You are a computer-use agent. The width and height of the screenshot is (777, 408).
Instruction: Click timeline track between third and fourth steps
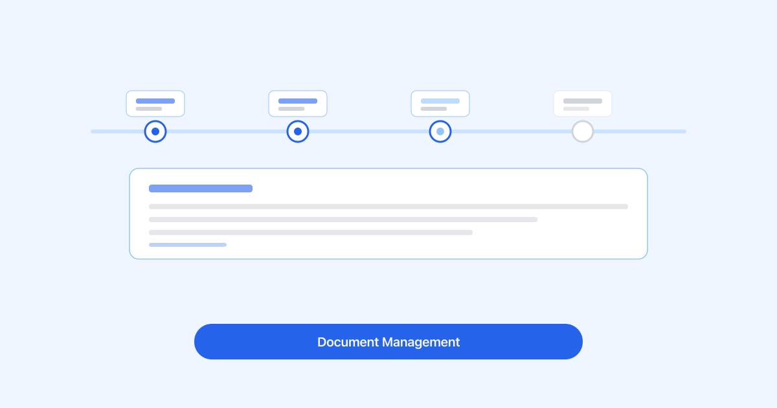pyautogui.click(x=512, y=131)
